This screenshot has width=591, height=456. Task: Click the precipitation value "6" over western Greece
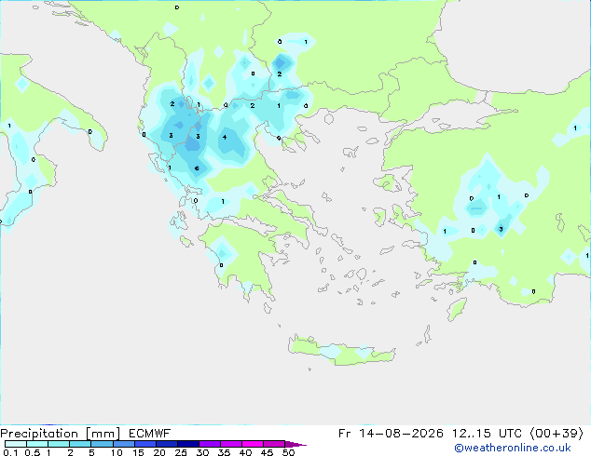pyautogui.click(x=197, y=168)
